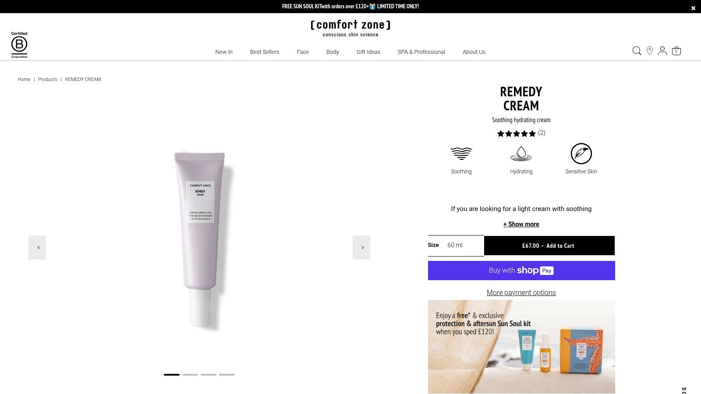
Task: Click the Hydrating droplet icon
Action: tap(521, 154)
